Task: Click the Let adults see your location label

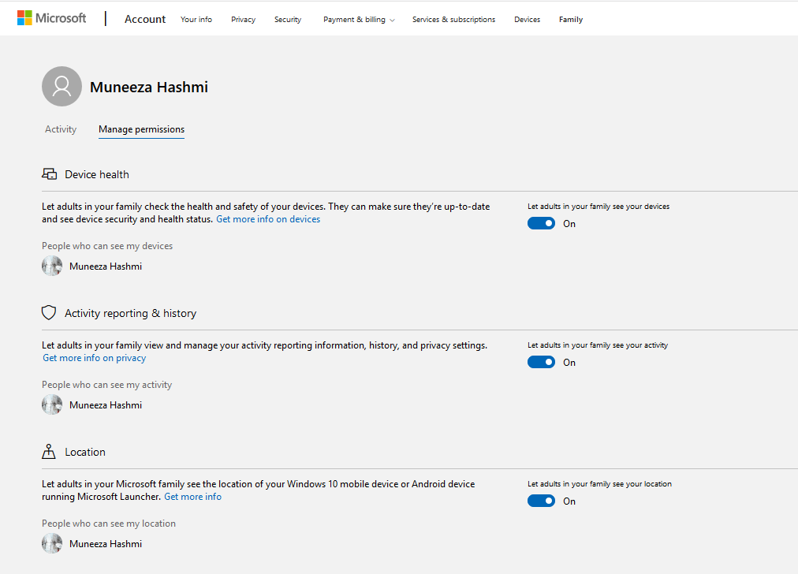Action: [599, 484]
